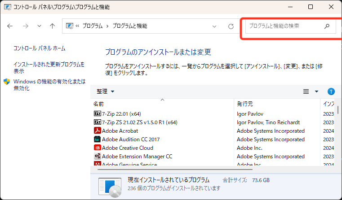Click the Igor Pavlov, Tino Reichardt publisher cell
Image resolution: width=342 pixels, height=200 pixels.
[268, 122]
